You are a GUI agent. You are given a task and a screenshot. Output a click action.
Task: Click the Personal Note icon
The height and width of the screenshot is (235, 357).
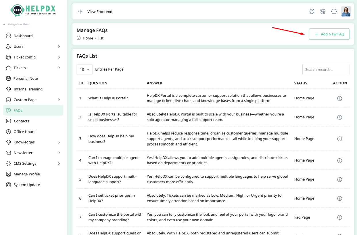[x=8, y=78]
